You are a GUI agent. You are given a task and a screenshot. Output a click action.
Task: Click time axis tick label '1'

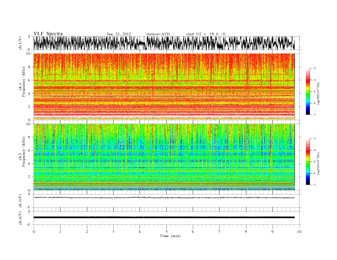coord(60,232)
